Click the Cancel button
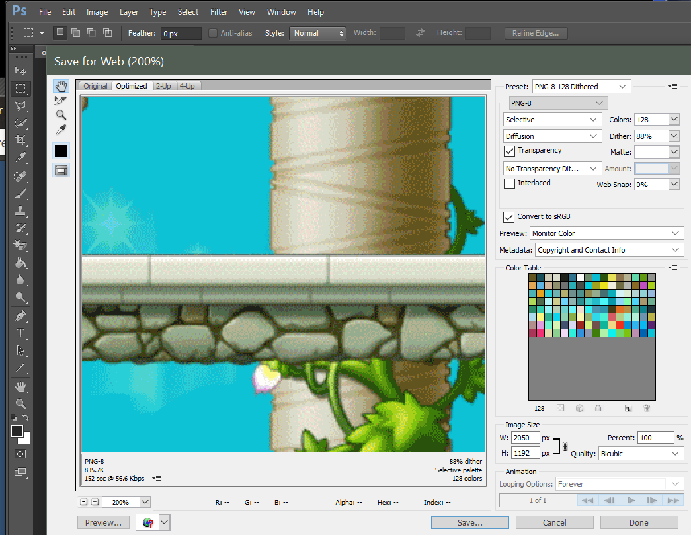Image resolution: width=691 pixels, height=535 pixels. 554,522
